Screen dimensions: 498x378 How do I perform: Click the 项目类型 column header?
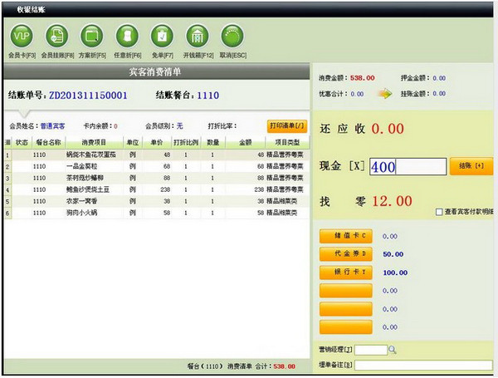coord(287,142)
